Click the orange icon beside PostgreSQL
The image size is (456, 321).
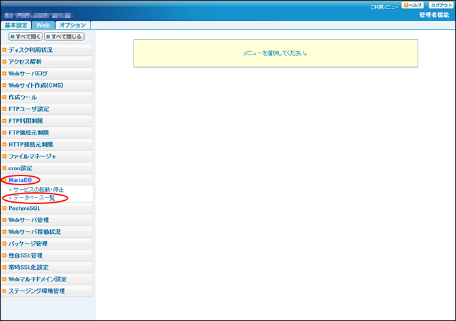click(5, 208)
